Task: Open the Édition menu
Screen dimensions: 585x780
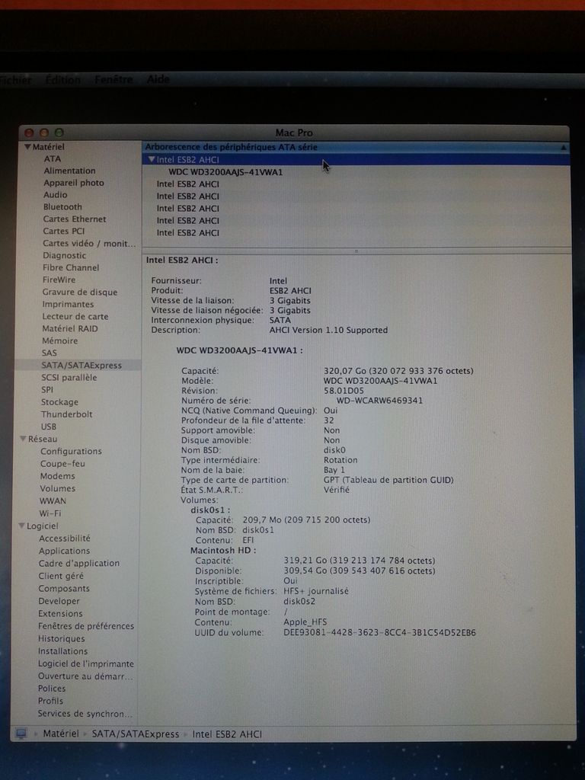Action: 62,79
